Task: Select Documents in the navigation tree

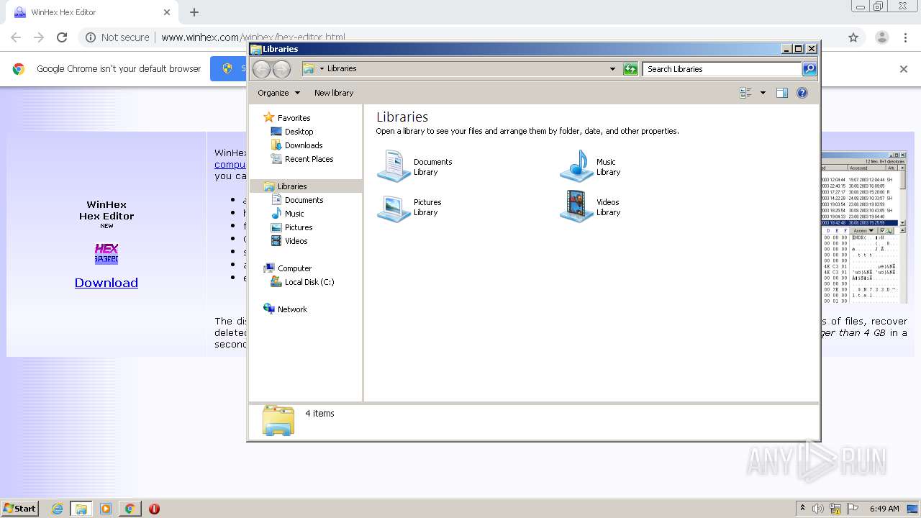Action: tap(304, 200)
